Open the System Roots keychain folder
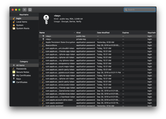The height and width of the screenshot is (119, 166). (24, 28)
